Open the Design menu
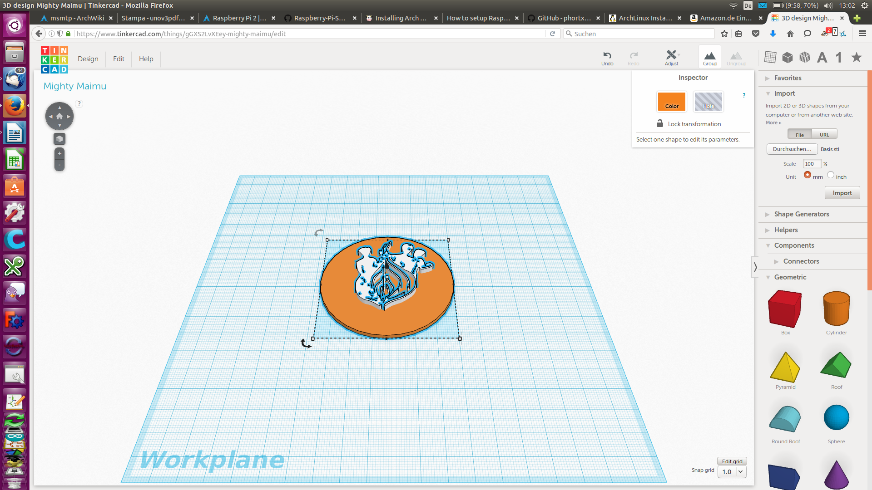The height and width of the screenshot is (490, 872). pyautogui.click(x=88, y=59)
